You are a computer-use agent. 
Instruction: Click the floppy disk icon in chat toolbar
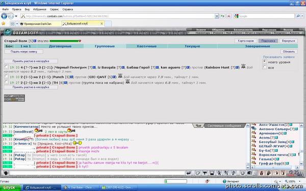tap(212, 173)
